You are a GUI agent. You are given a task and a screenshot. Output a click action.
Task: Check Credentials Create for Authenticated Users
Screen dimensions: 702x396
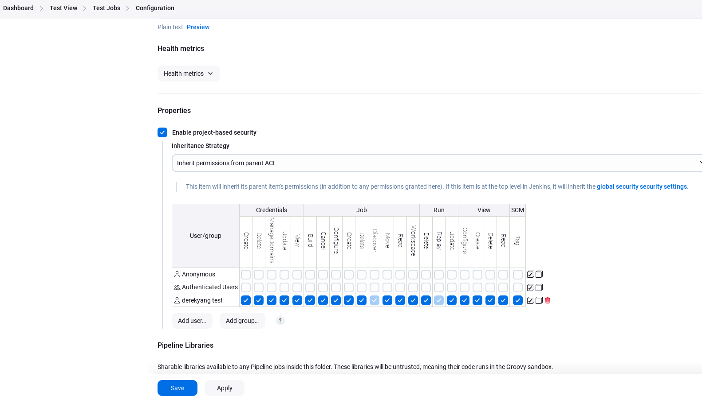(246, 287)
